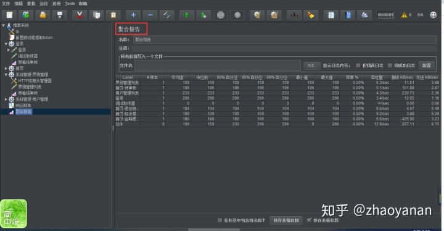Click the remote engine circular icon
The height and width of the screenshot is (231, 444).
[434, 15]
